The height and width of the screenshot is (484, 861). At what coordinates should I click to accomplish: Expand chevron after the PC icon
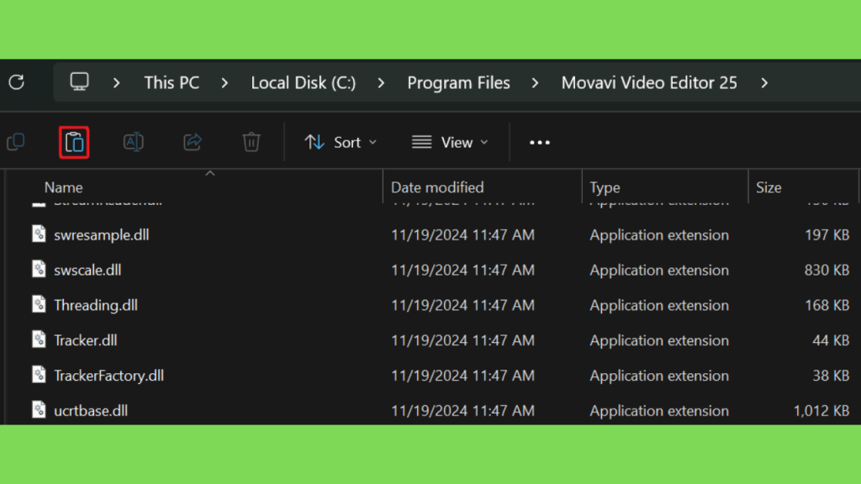(x=116, y=83)
